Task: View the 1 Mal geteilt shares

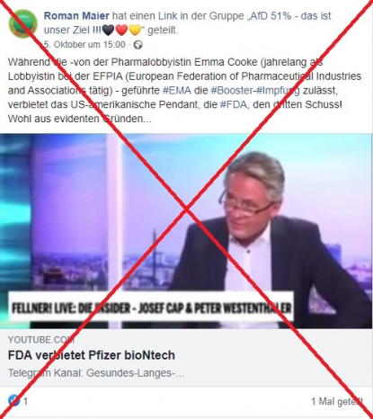Action: (337, 401)
